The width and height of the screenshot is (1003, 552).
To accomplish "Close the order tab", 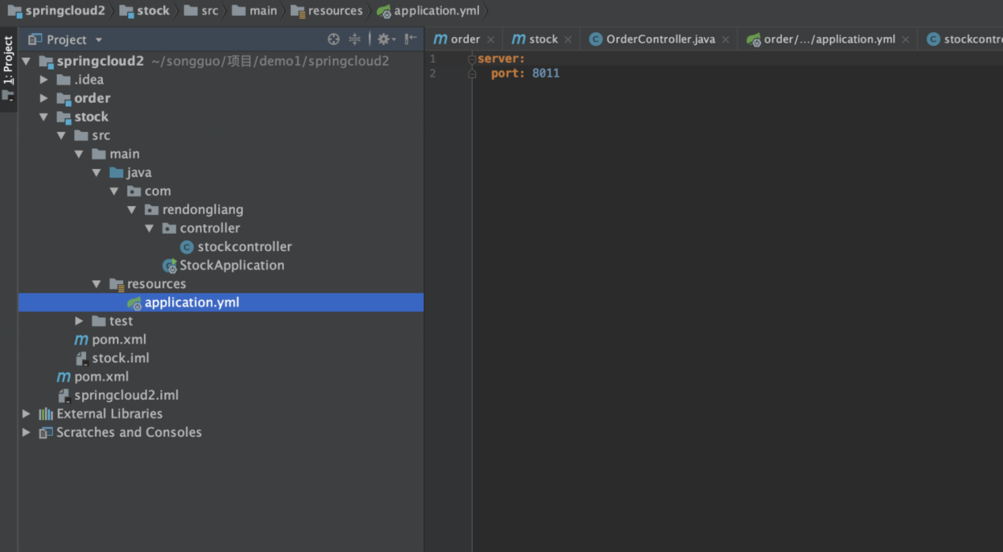I will pyautogui.click(x=491, y=40).
